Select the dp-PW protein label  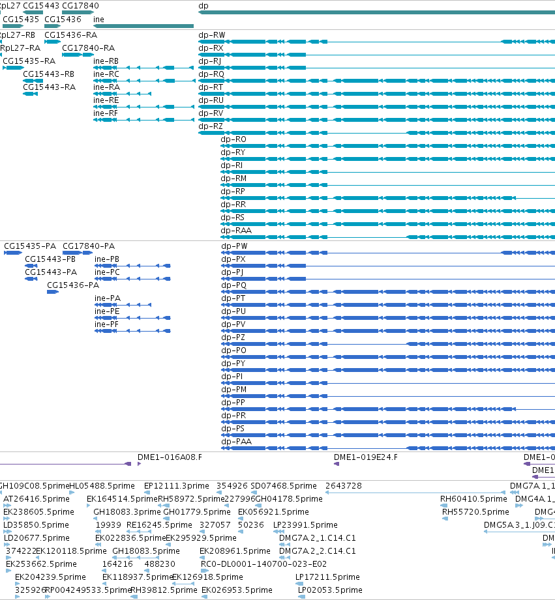[234, 246]
